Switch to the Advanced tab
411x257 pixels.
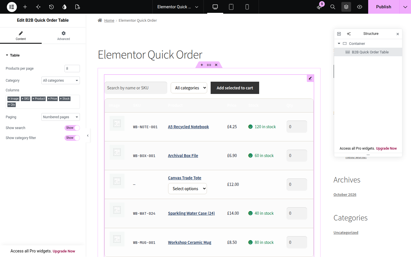(x=64, y=36)
